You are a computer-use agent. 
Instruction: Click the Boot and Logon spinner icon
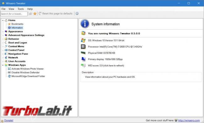[x=6, y=43]
